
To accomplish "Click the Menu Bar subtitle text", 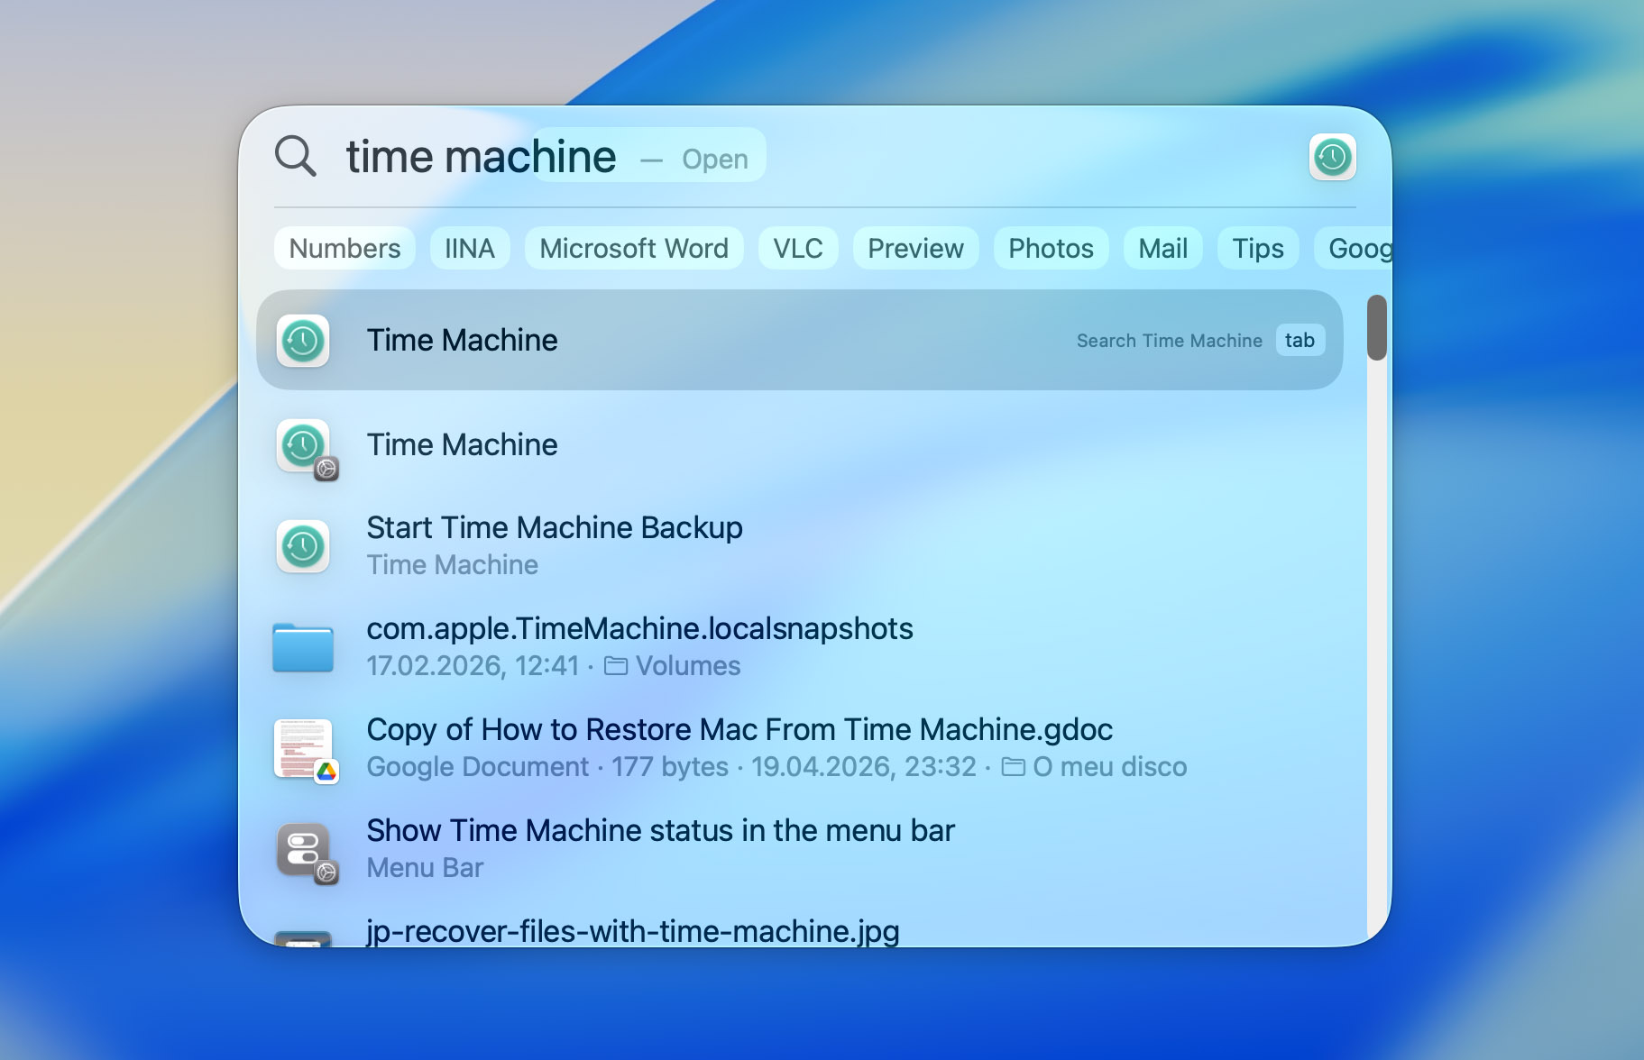I will [x=425, y=868].
